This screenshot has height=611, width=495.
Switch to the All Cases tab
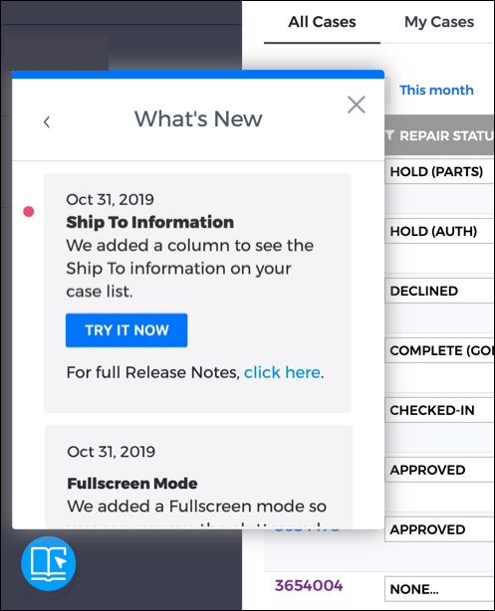click(x=322, y=22)
